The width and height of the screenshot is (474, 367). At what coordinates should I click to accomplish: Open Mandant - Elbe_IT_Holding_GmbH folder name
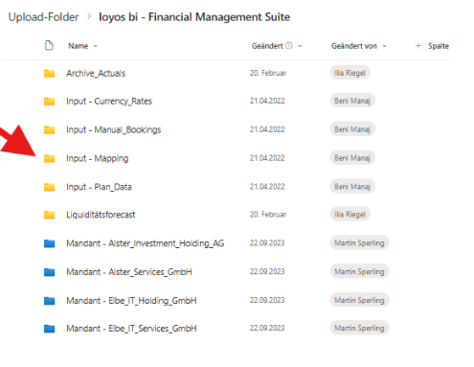point(131,301)
